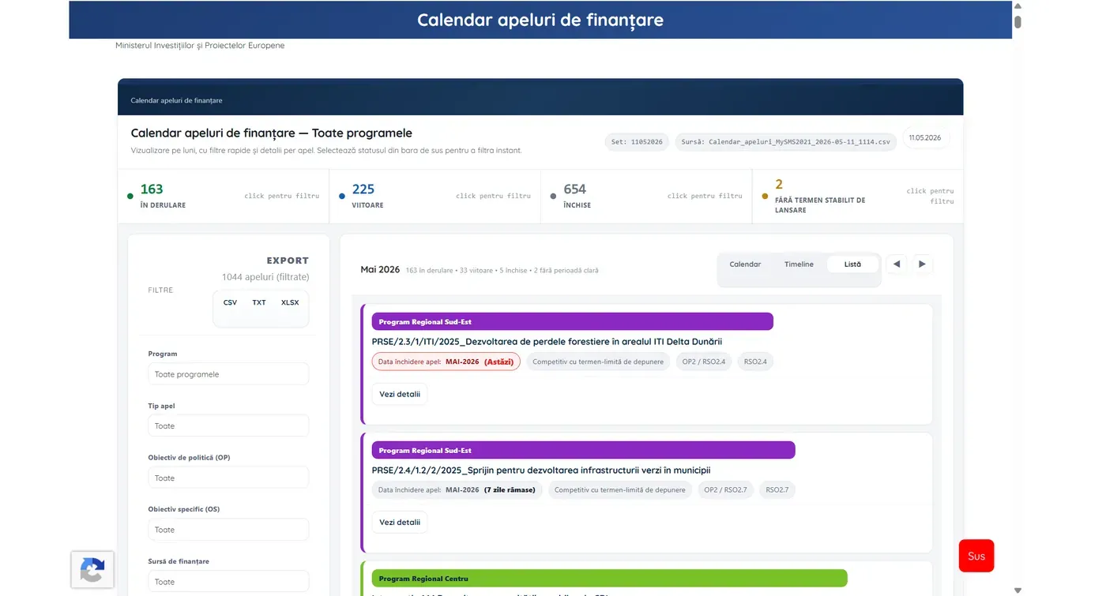Viewport: 1106px width, 596px height.
Task: Click the 11.05.2026 date badge
Action: [925, 138]
